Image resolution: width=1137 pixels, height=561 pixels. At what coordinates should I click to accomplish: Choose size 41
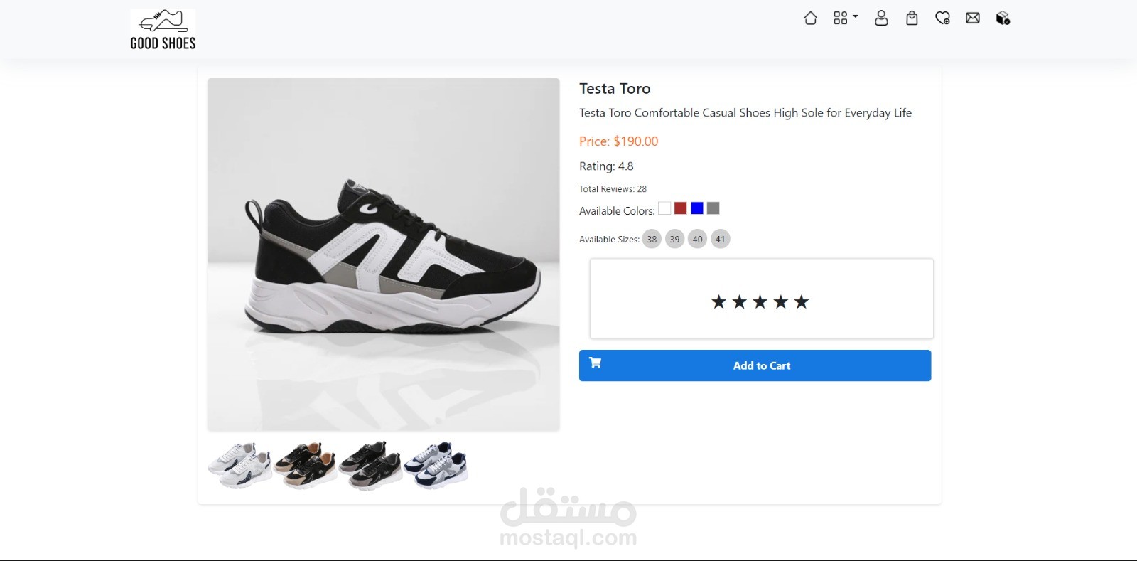720,239
